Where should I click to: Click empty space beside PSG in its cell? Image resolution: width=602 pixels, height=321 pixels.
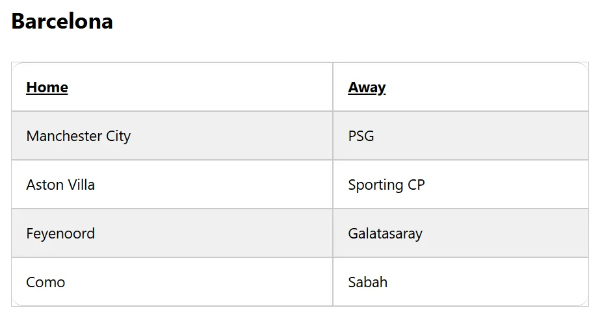(x=480, y=136)
